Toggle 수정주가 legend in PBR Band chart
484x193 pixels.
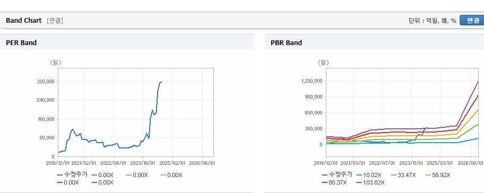(337, 175)
